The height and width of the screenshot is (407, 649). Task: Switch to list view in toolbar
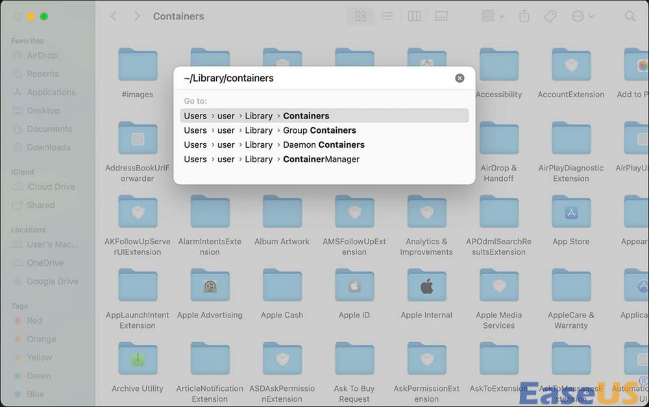[x=387, y=16]
